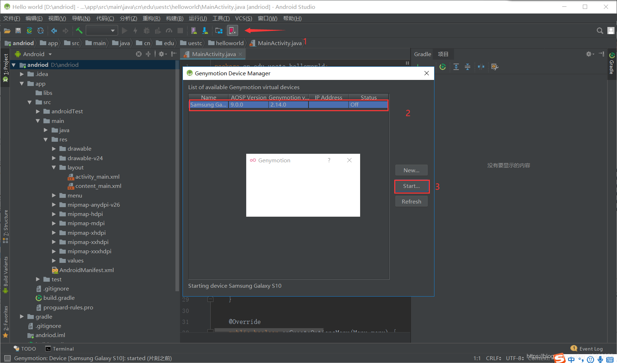Select content_main.xml in project tree
The image size is (617, 363).
(95, 186)
